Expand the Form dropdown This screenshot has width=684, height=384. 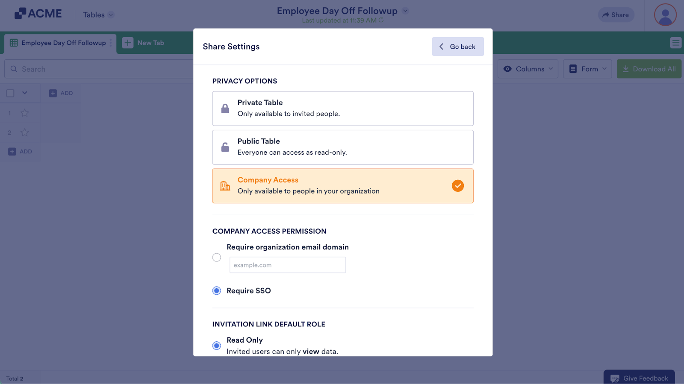pyautogui.click(x=587, y=69)
